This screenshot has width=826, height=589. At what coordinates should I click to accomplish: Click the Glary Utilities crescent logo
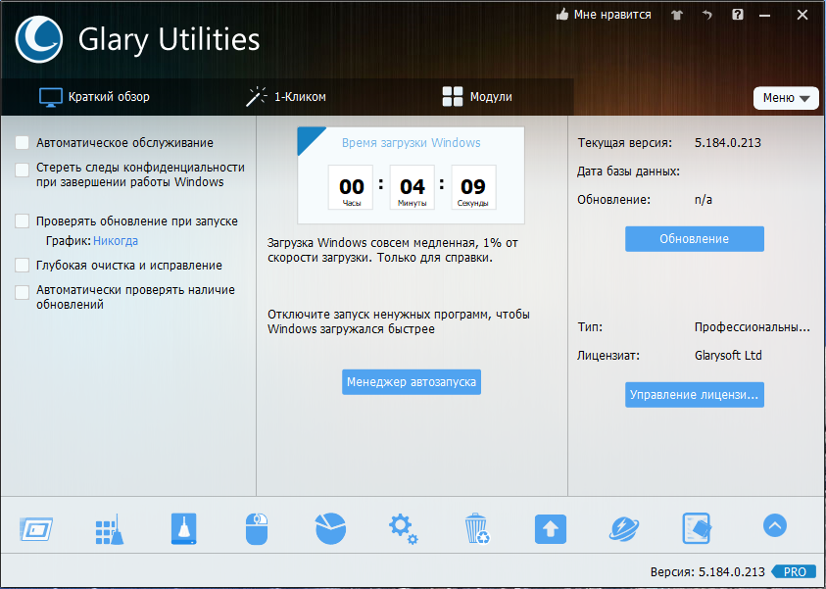(39, 39)
